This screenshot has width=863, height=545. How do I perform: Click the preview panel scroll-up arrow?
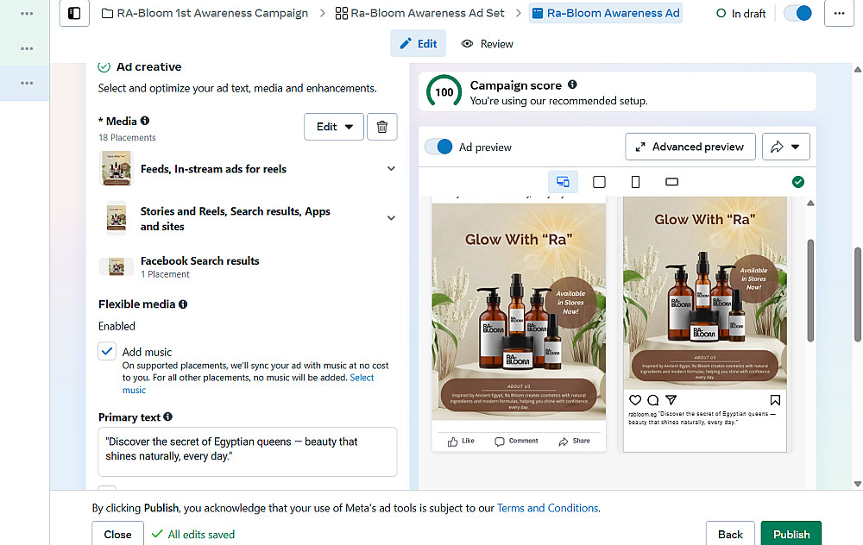[810, 204]
